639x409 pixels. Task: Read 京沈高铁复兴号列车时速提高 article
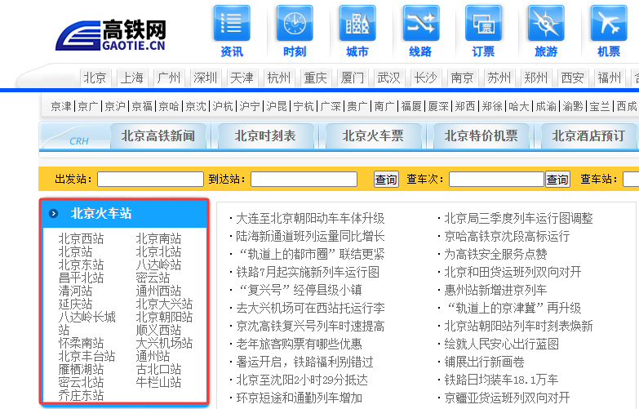310,326
